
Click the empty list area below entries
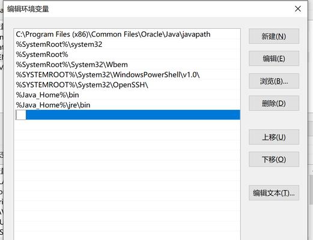127,180
